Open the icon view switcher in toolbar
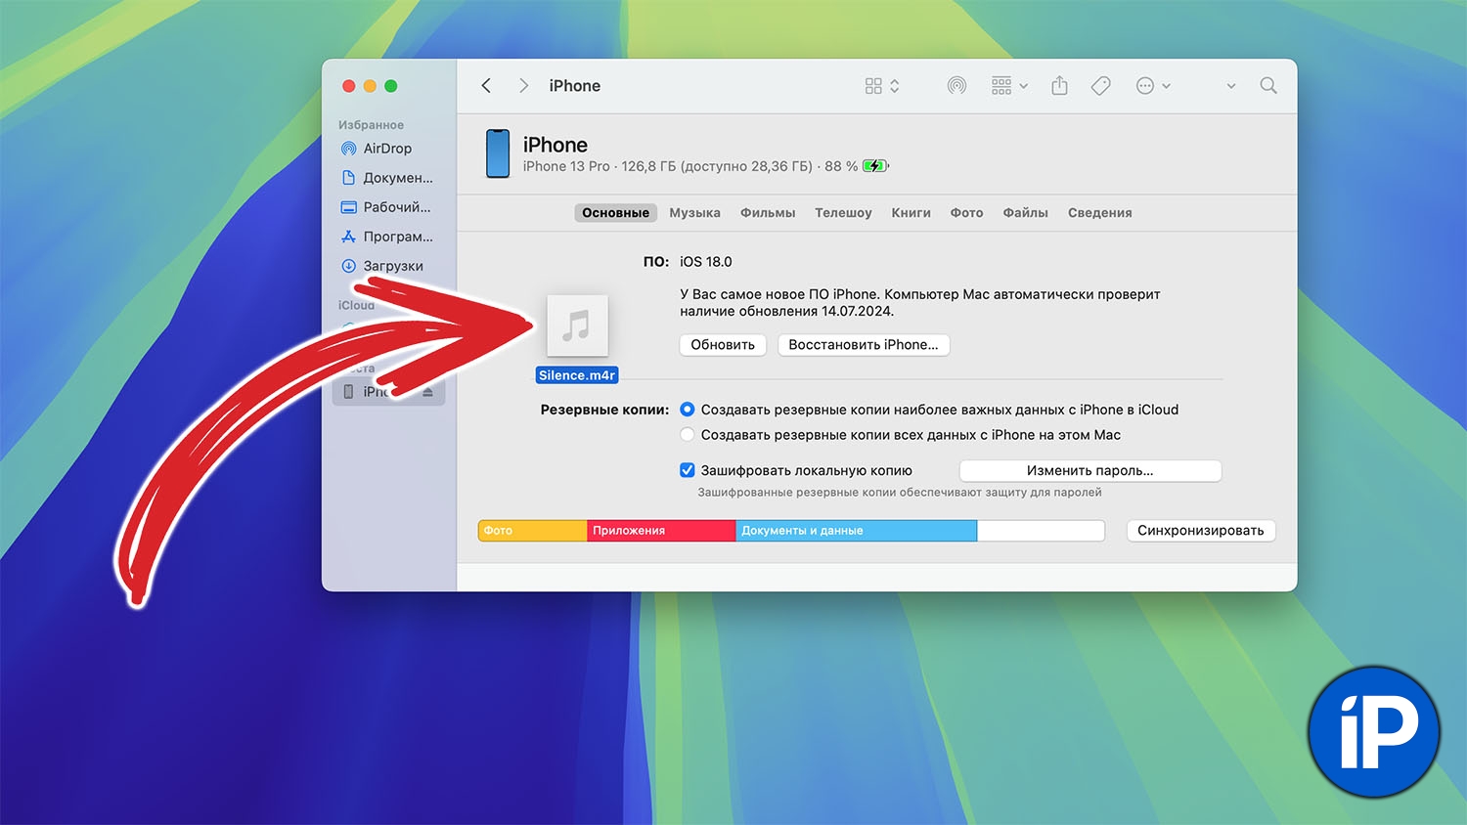Screen dimensions: 1467x825 click(x=881, y=86)
